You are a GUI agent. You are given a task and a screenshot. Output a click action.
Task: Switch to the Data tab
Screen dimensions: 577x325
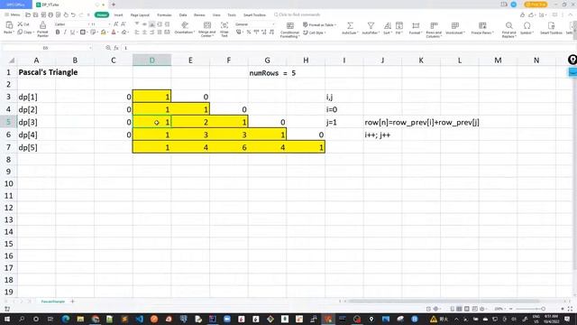(183, 15)
